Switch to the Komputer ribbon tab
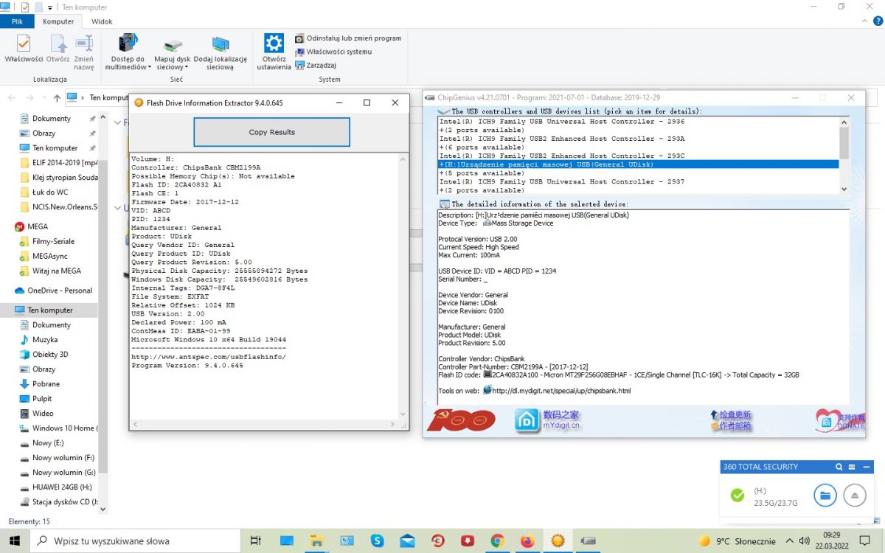The width and height of the screenshot is (885, 553). [x=58, y=21]
